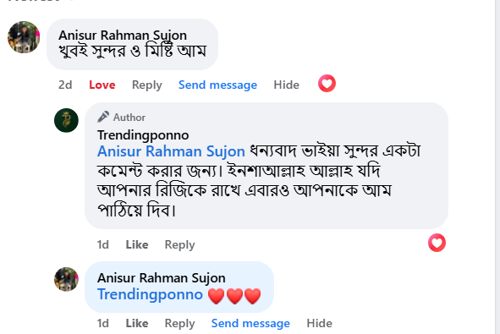This screenshot has height=334, width=500.
Task: Hide the first comment by Anisur
Action: click(x=286, y=85)
